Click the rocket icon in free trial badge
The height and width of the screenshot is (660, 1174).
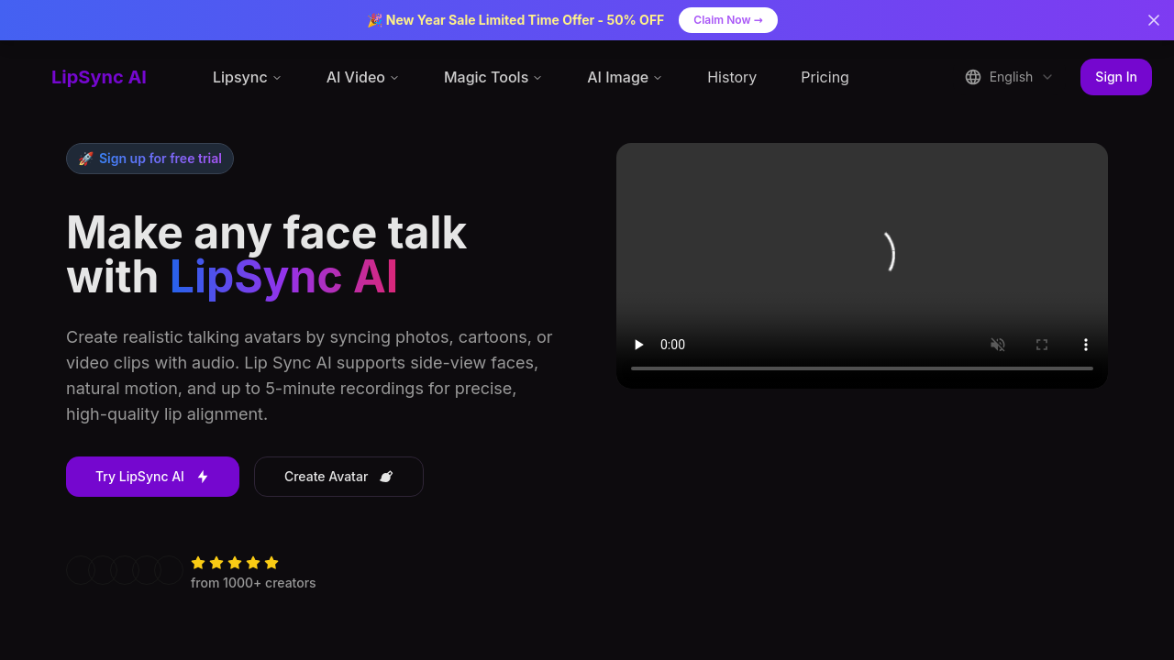coord(85,159)
